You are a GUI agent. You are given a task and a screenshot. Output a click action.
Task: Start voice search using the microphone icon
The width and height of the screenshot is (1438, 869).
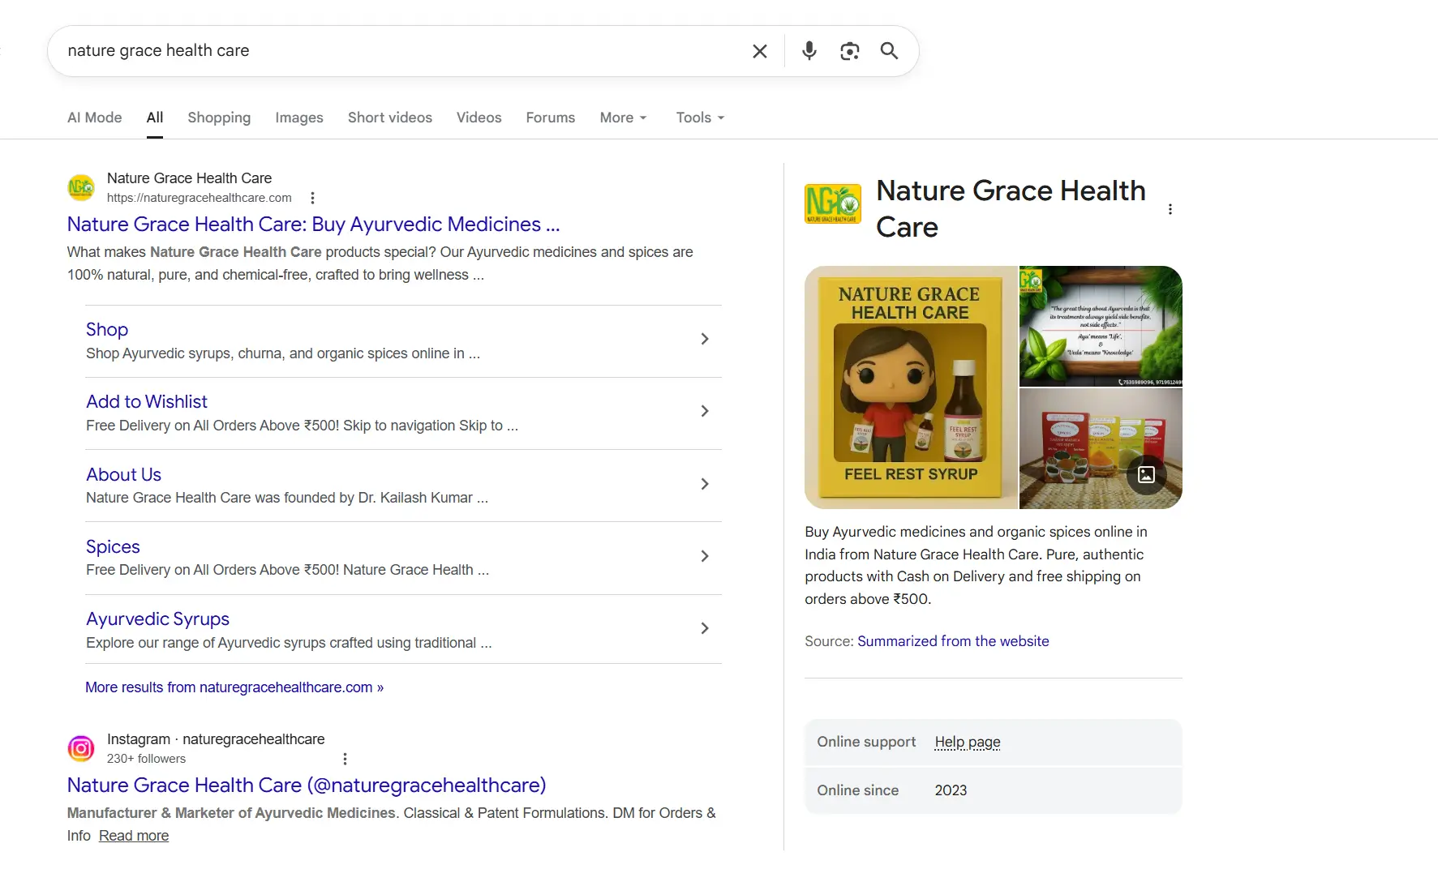pyautogui.click(x=808, y=50)
